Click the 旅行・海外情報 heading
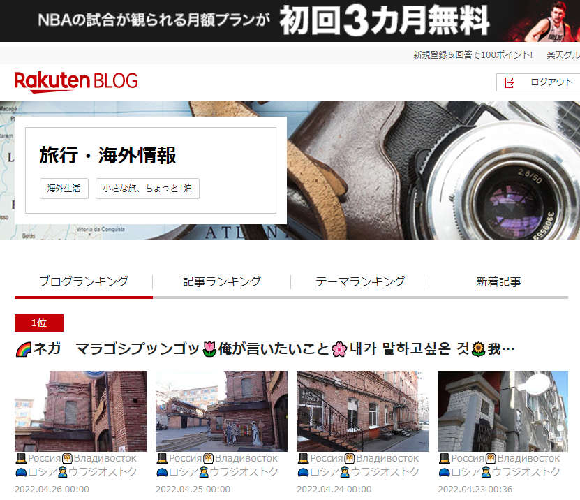Viewport: 580px width, 500px height. coord(107,155)
